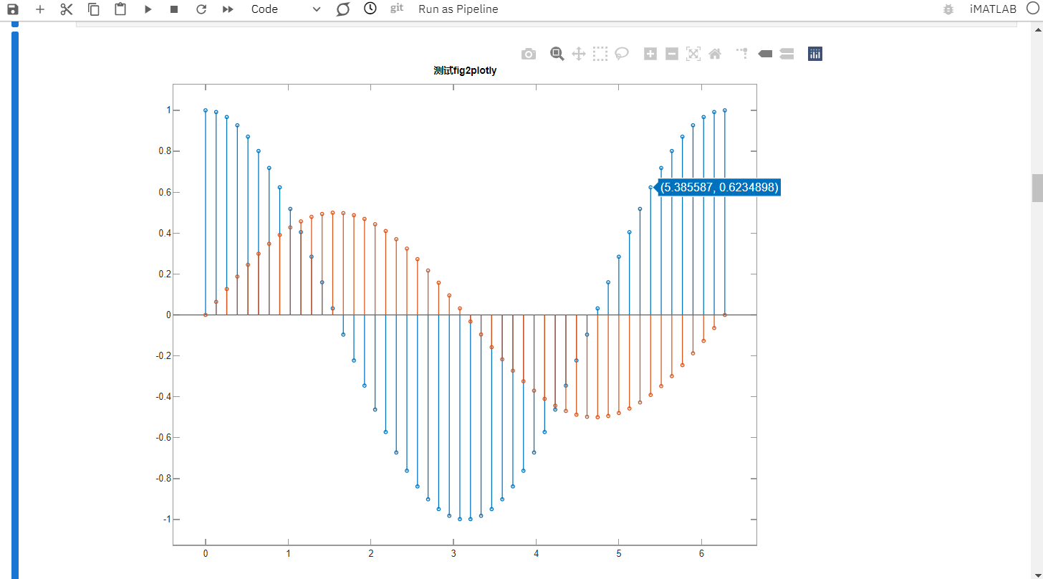Click the scrollbar up arrow
Image resolution: width=1043 pixels, height=579 pixels.
1037,29
